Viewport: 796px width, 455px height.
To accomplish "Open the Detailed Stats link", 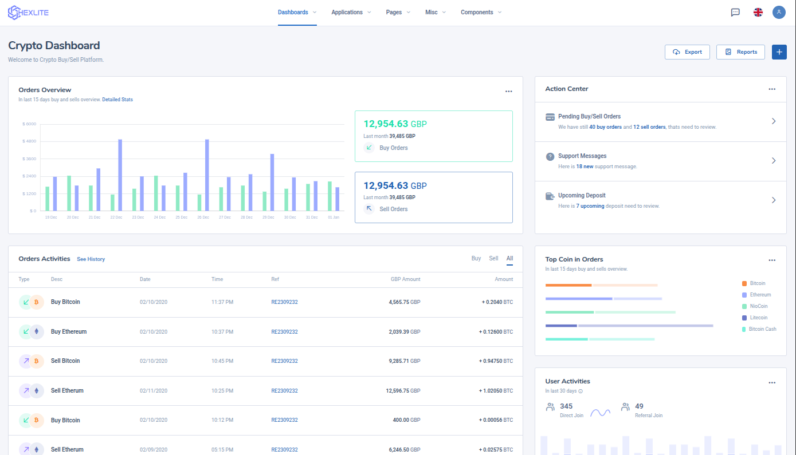I will pos(117,100).
